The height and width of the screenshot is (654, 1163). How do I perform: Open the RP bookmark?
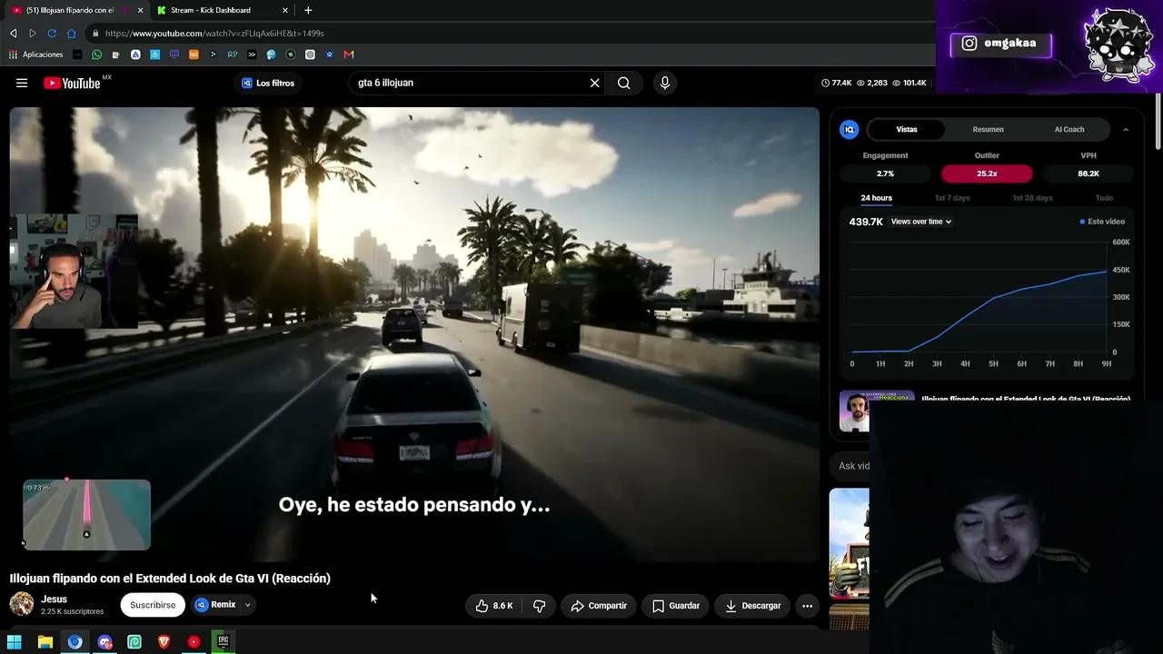click(233, 54)
